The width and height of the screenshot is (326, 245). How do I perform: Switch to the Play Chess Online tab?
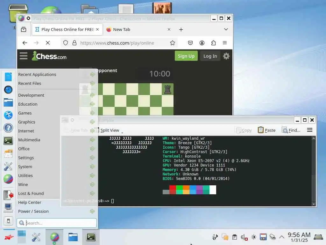click(67, 29)
